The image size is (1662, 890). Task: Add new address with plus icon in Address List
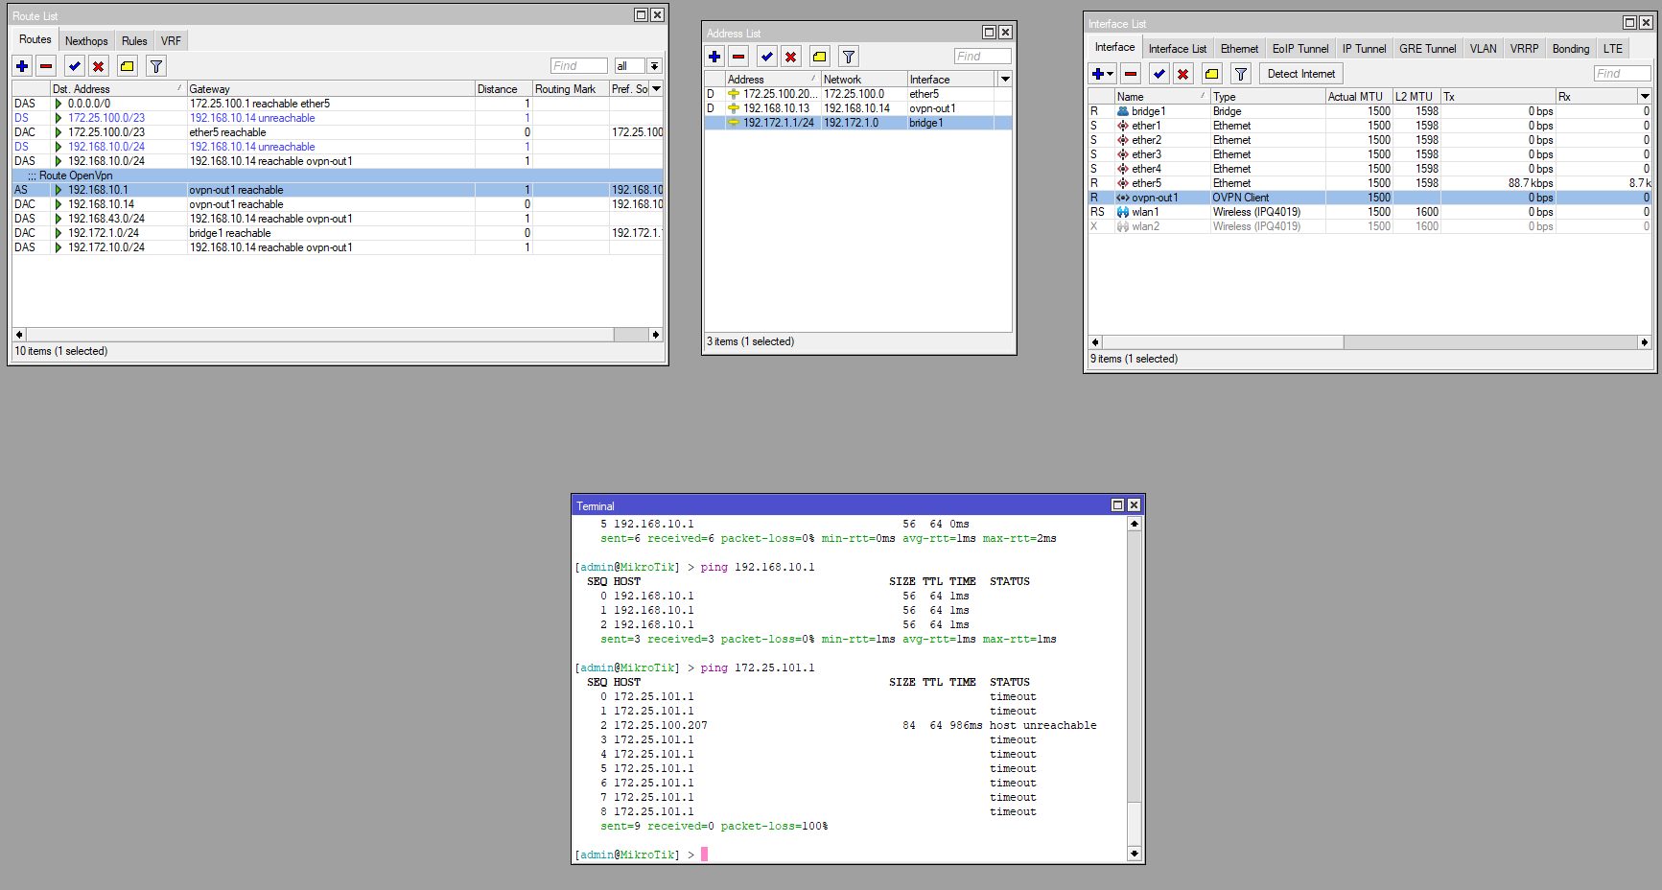(714, 57)
